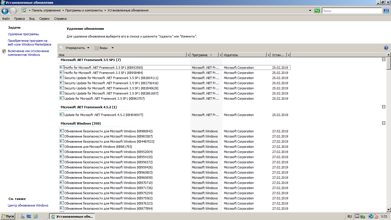Screen dimensions: 391x220
Task: Click the VMware Tools tray icon
Action: (x=357, y=217)
